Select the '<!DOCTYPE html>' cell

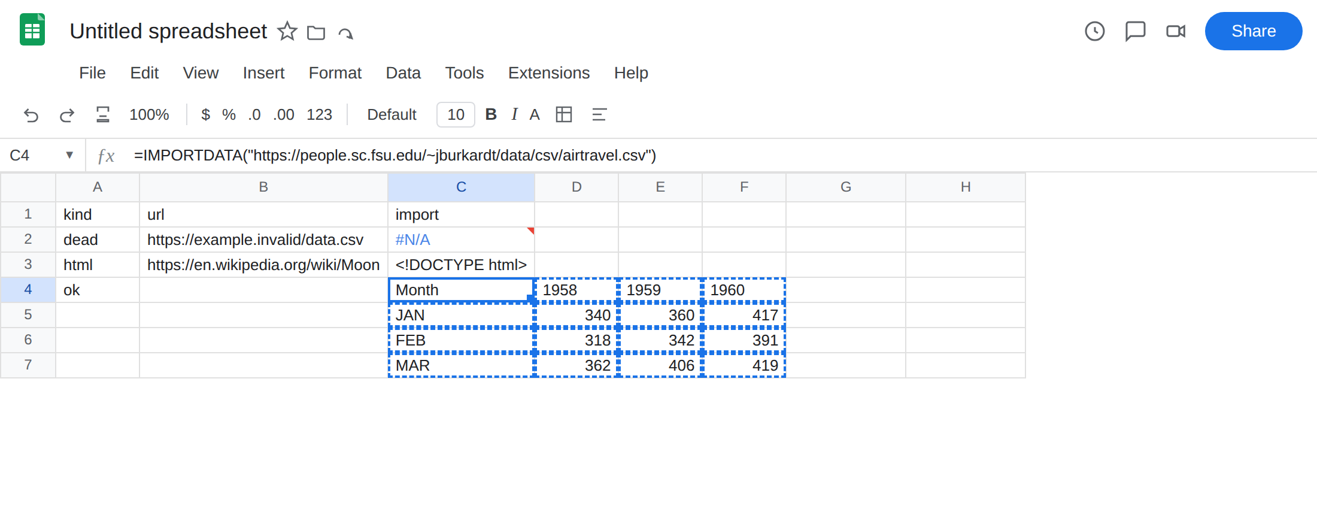pyautogui.click(x=461, y=265)
